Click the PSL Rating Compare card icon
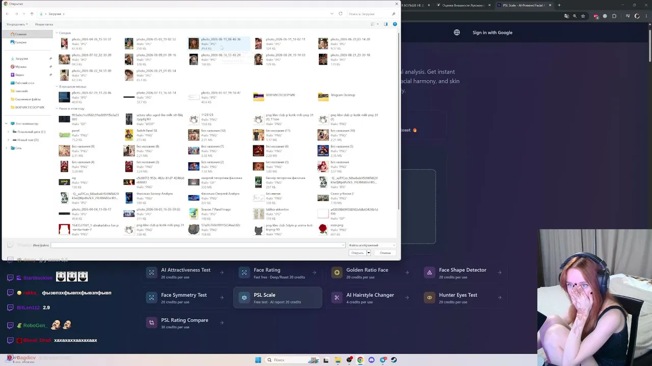The image size is (652, 366). click(x=151, y=323)
